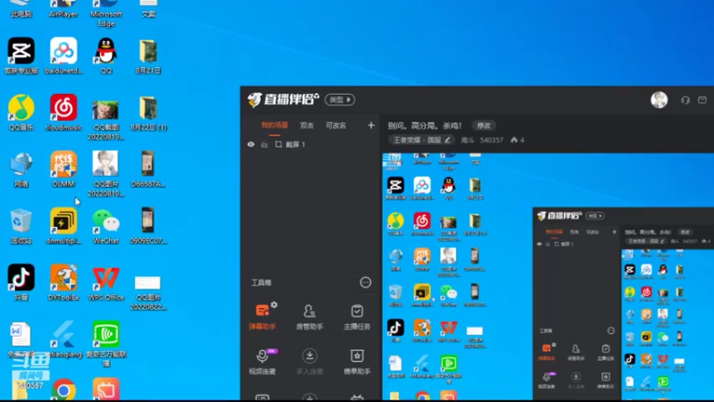The image size is (714, 402).
Task: Open the D66587A... image file
Action: click(148, 169)
